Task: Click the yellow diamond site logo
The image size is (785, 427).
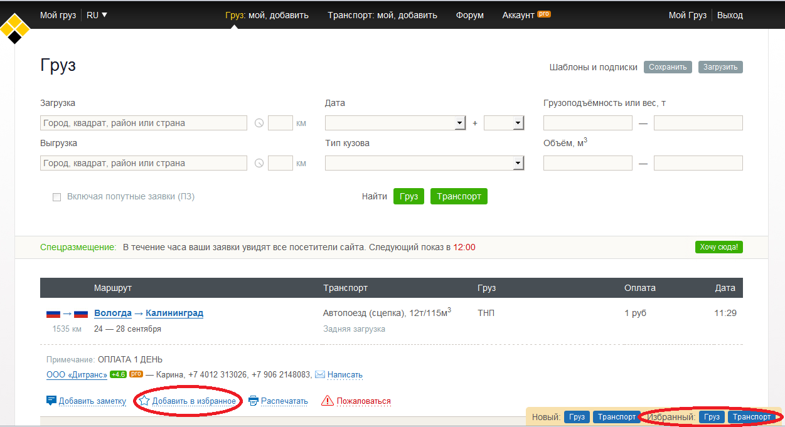Action: point(15,29)
